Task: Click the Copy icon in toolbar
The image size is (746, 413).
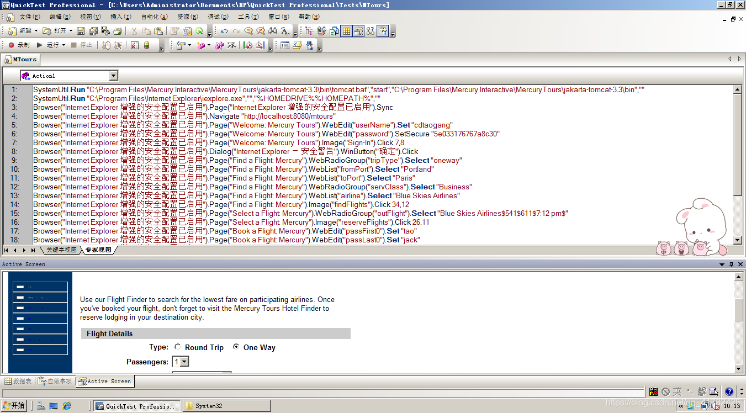Action: click(x=146, y=31)
